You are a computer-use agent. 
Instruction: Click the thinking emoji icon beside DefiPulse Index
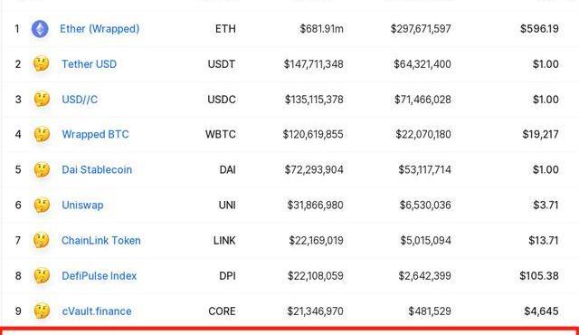42,275
